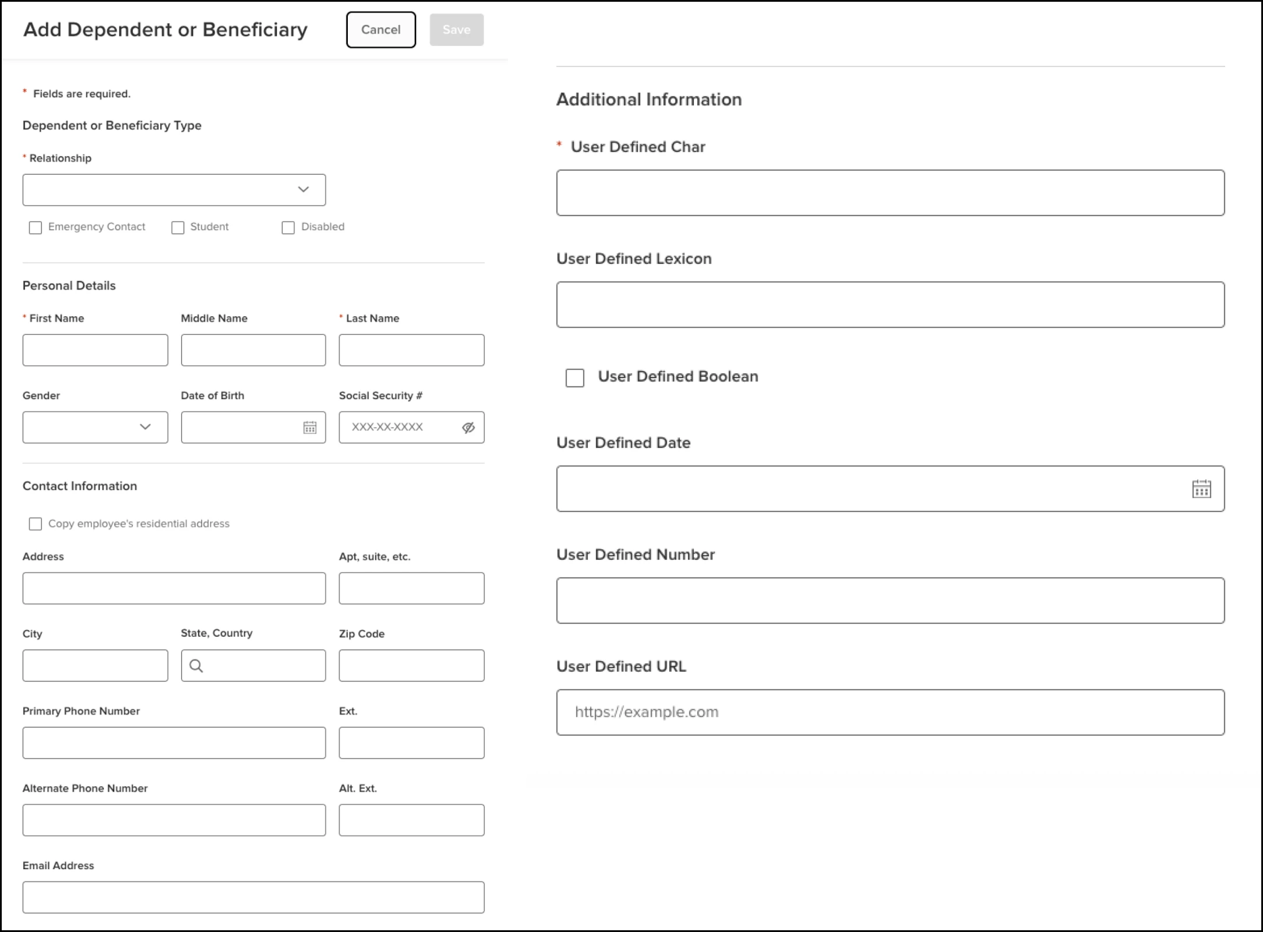Image resolution: width=1263 pixels, height=932 pixels.
Task: Open the Date of Birth calendar picker
Action: pos(309,428)
